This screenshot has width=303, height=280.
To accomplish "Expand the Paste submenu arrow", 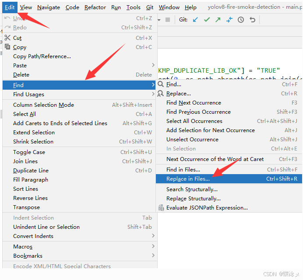I will [153, 65].
